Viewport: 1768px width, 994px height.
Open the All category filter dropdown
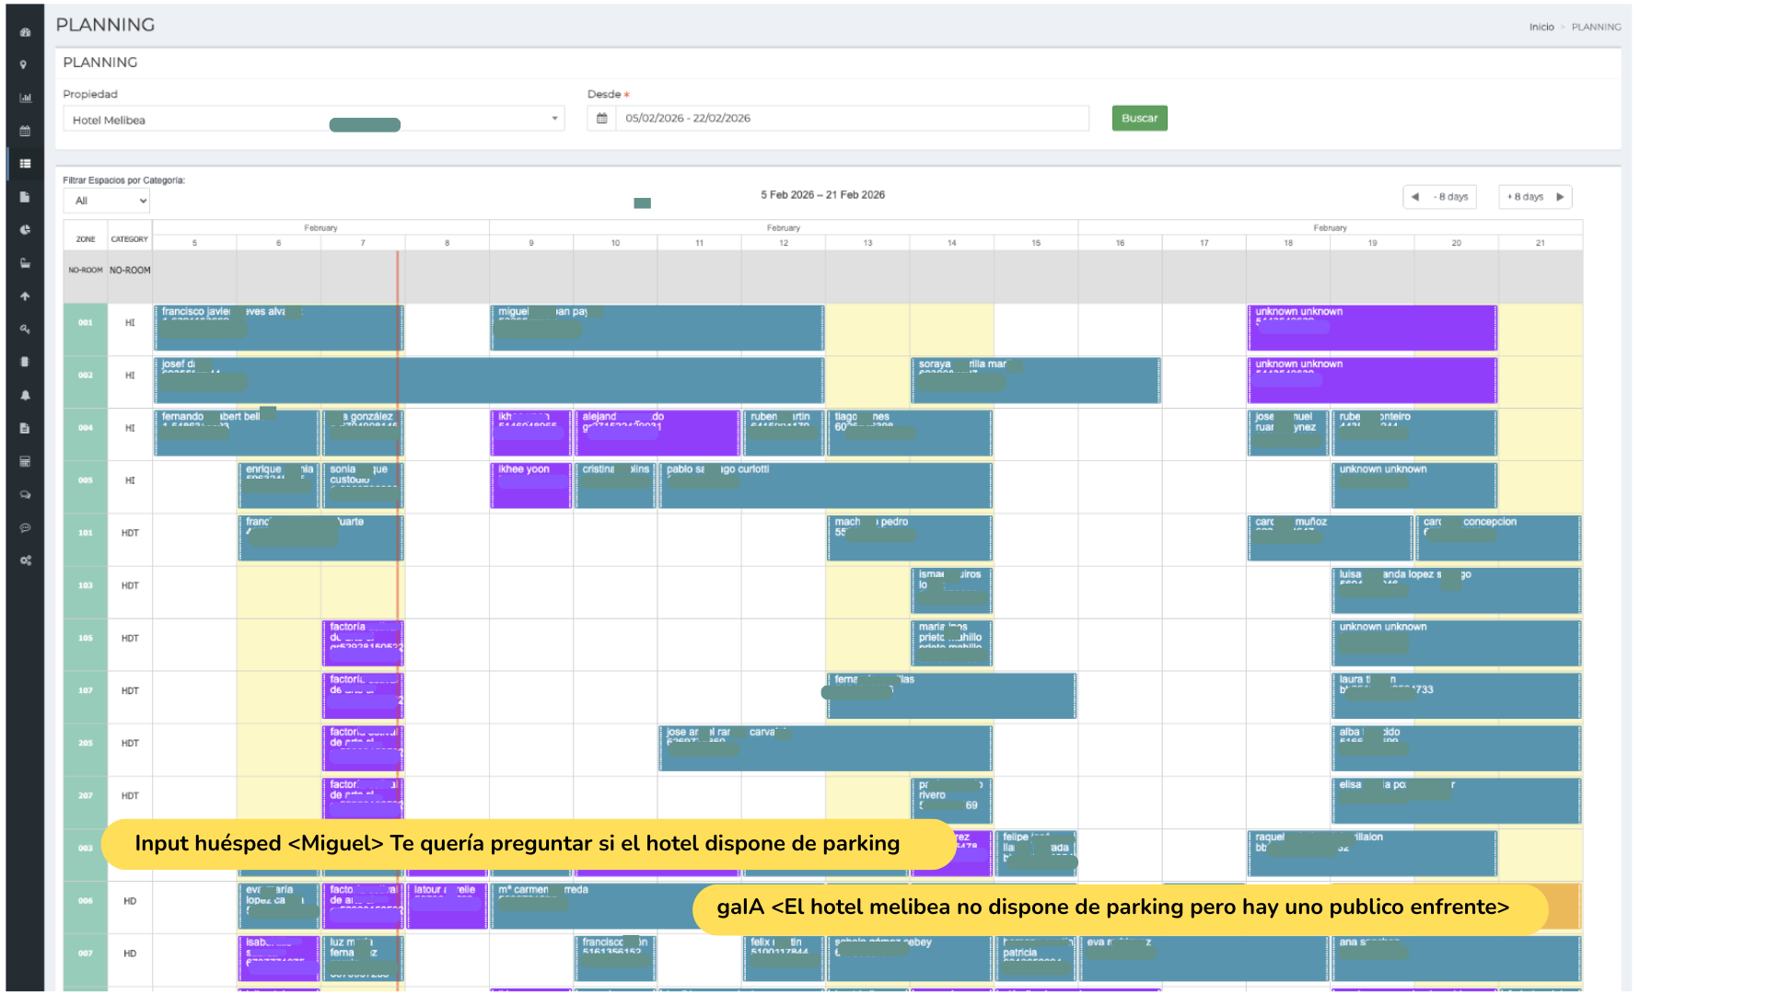click(x=107, y=201)
